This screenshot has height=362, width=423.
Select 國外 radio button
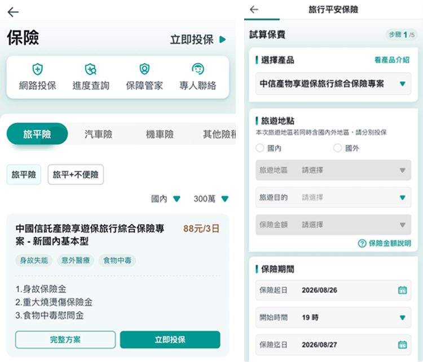click(x=337, y=148)
